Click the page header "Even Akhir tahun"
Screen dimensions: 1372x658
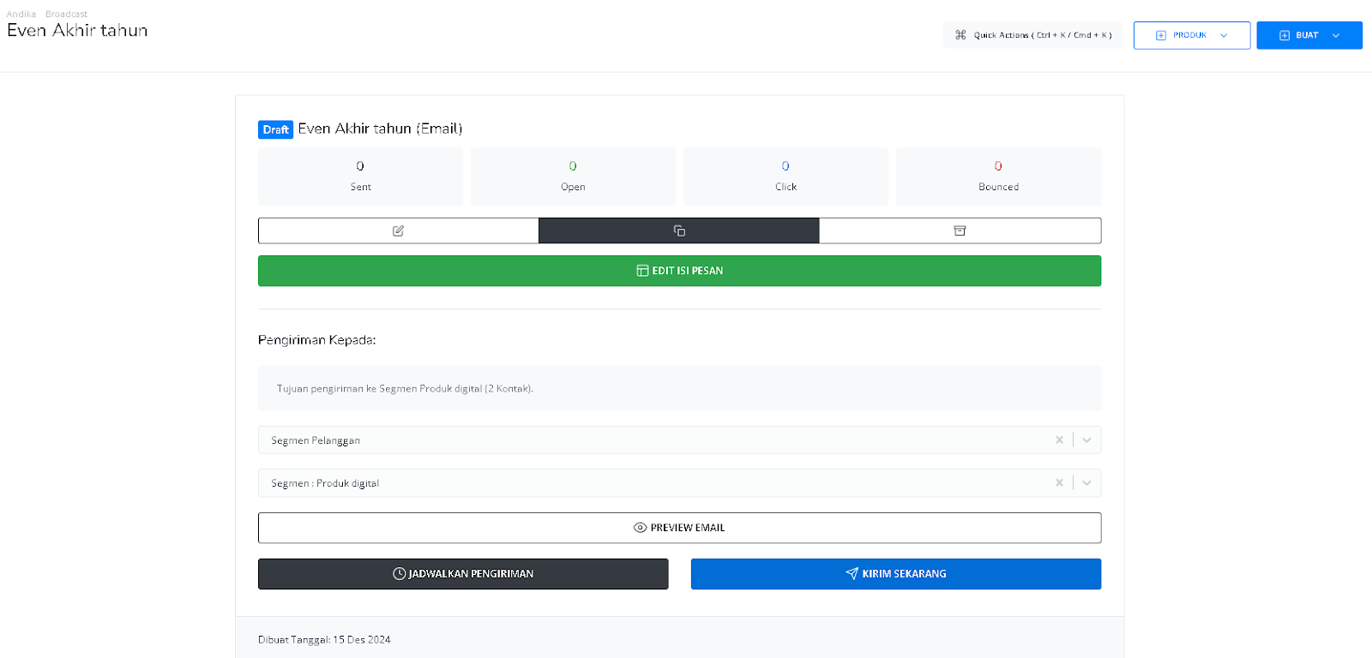click(x=77, y=31)
